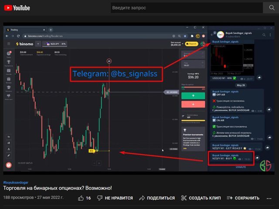The width and height of the screenshot is (279, 209).
Task: Open the #buyuksavdogar hashtag link
Action: [x=16, y=182]
